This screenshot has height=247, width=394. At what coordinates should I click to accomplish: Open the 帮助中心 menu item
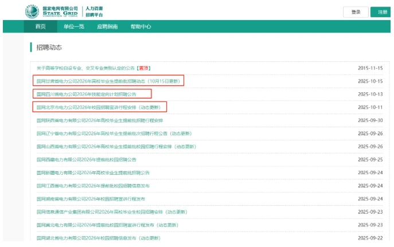141,26
